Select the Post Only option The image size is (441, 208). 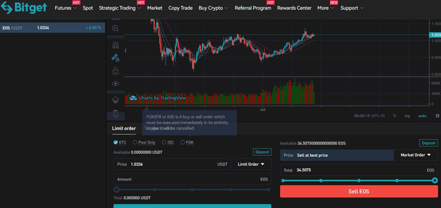tap(144, 142)
